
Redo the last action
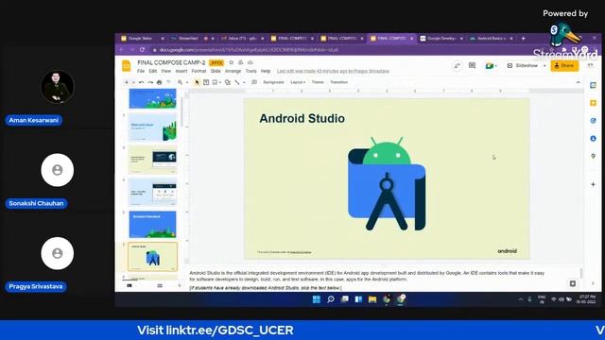tap(150, 82)
